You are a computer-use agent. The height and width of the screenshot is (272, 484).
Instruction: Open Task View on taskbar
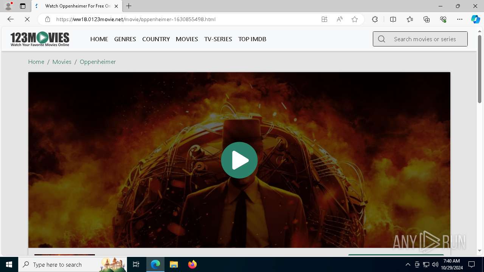136,264
